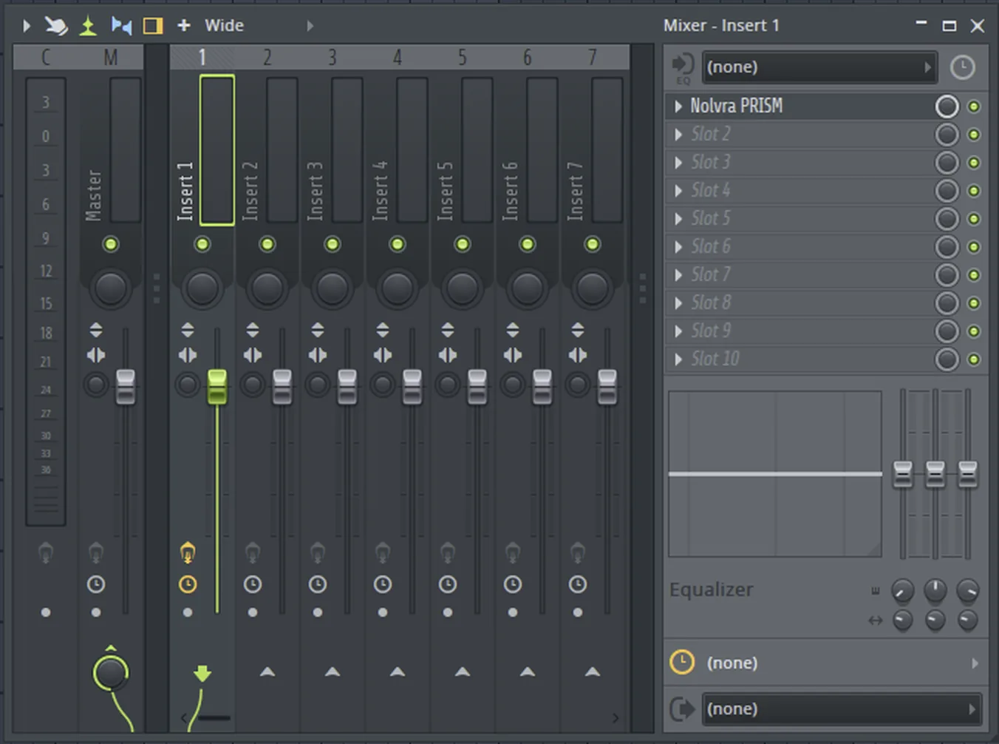The image size is (999, 744).
Task: Select the Master track label
Action: (x=94, y=195)
